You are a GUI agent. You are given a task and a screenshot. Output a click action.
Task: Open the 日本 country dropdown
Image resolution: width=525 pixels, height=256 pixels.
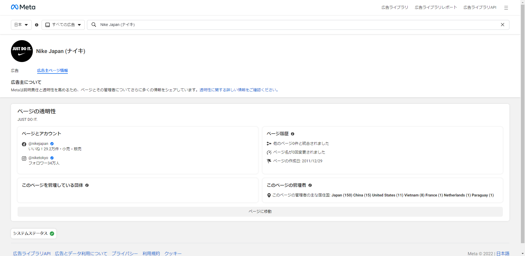(21, 25)
